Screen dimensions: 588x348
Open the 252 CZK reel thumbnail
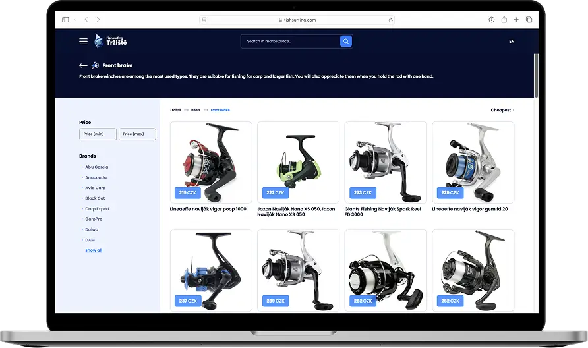386,270
